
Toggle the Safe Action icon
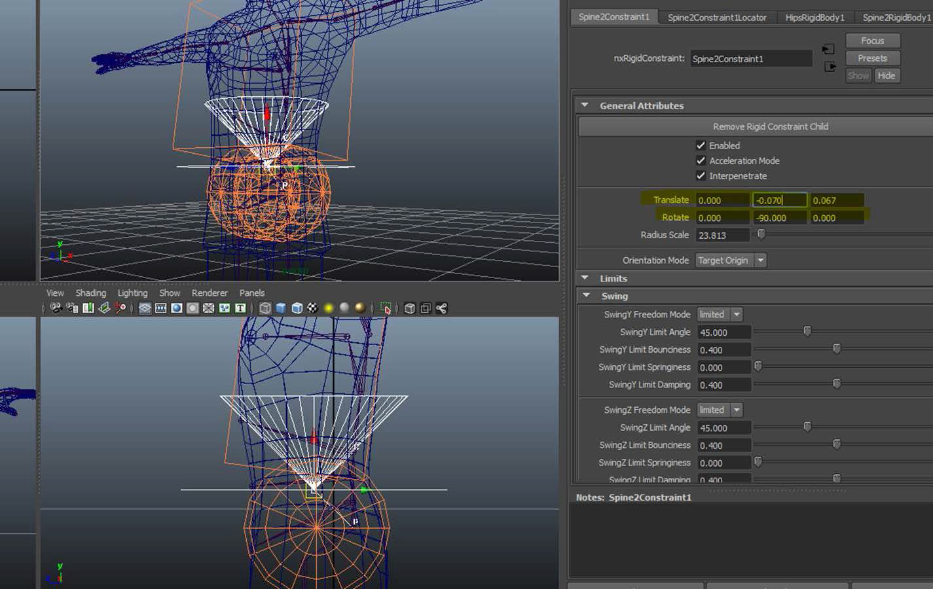(225, 308)
